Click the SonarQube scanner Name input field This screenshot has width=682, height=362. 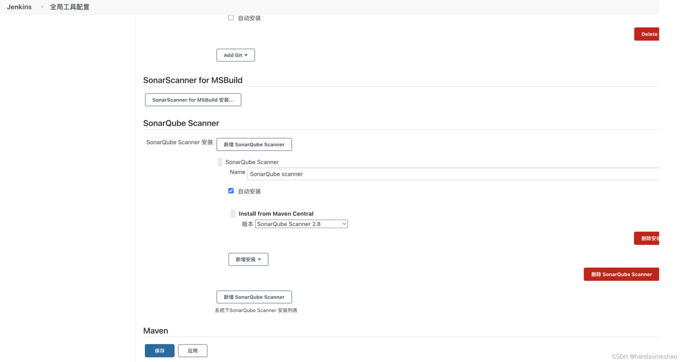(x=453, y=174)
